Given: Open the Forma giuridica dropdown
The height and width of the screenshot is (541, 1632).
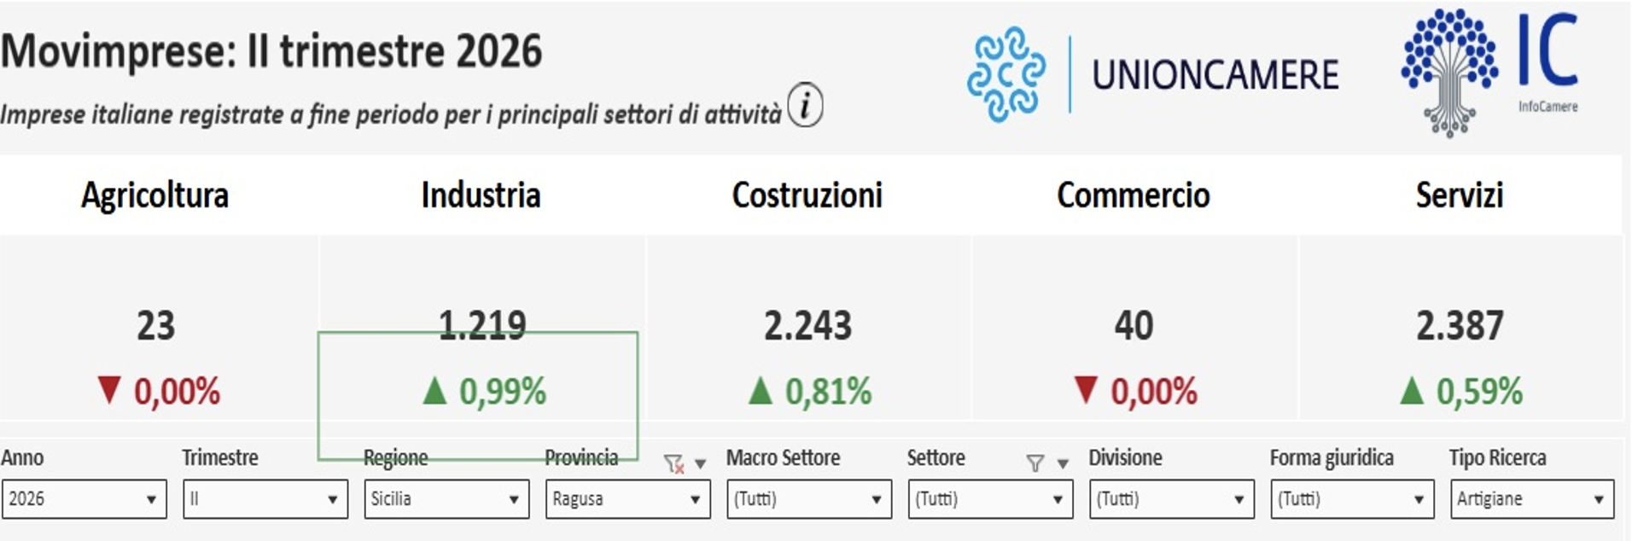Looking at the screenshot, I should [1353, 499].
